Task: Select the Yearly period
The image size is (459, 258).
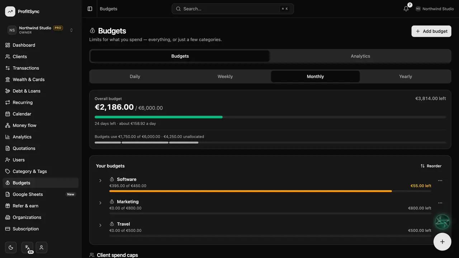Action: point(406,76)
